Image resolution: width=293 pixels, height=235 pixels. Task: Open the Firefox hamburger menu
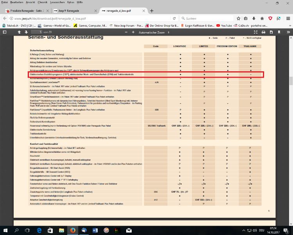pos(287,18)
